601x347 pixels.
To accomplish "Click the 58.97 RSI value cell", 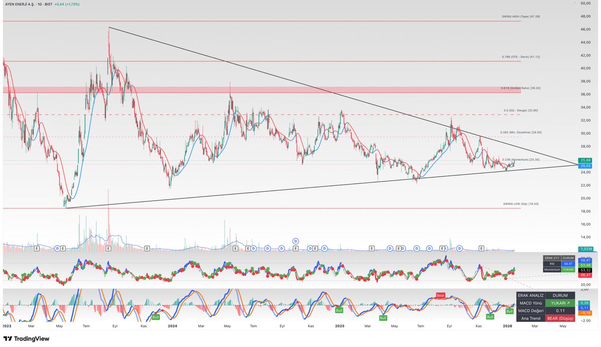I will click(x=568, y=263).
